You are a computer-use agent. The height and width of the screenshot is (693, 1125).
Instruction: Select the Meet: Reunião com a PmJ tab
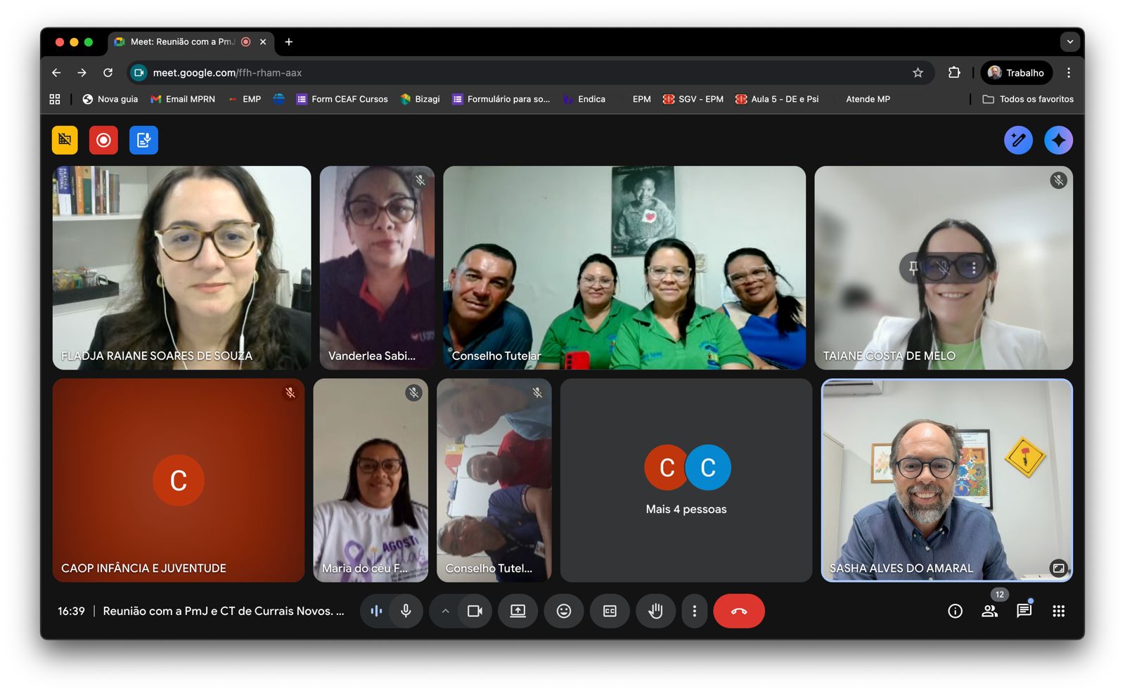coord(183,41)
